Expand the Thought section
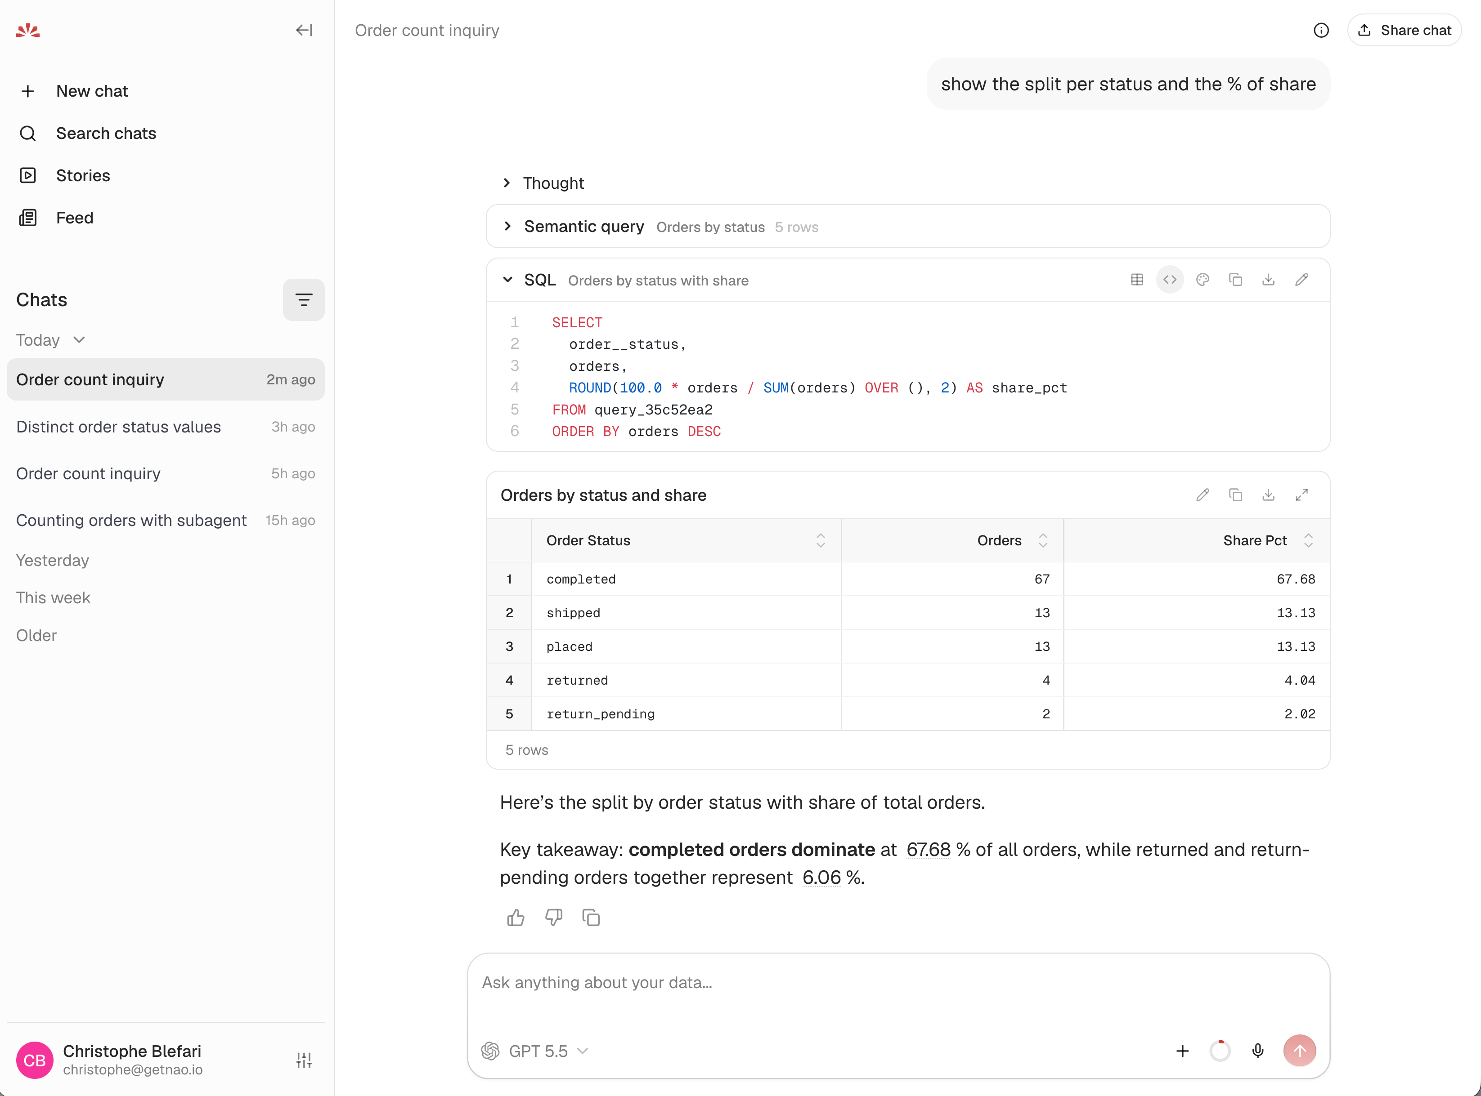The height and width of the screenshot is (1096, 1481). [543, 183]
